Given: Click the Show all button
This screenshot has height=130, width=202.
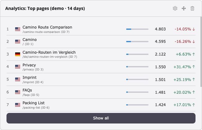Looking at the screenshot, I should click(x=101, y=118).
